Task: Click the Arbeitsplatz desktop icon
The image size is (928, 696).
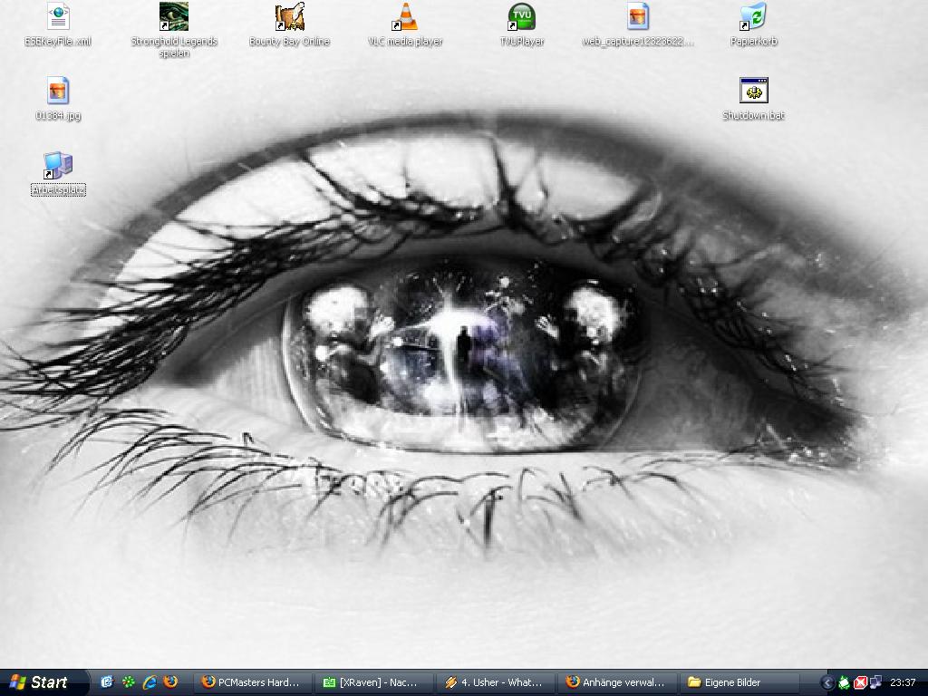Action: coord(58,166)
